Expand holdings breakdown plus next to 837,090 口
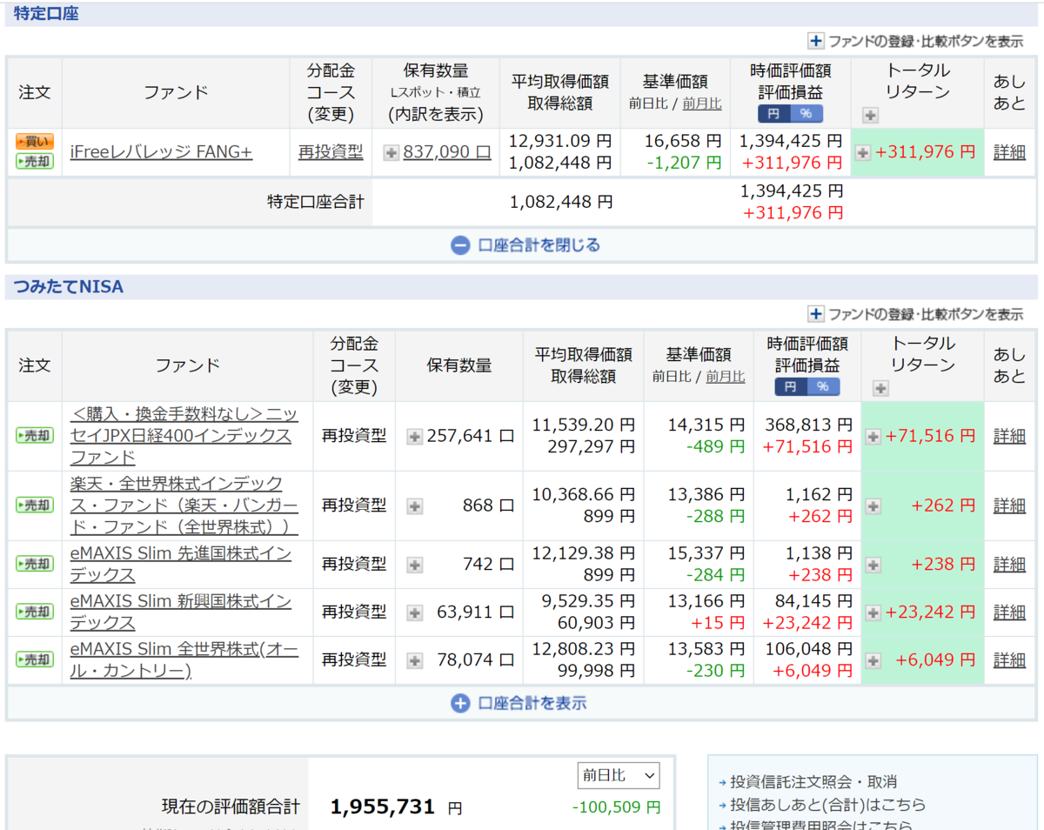 (x=391, y=152)
